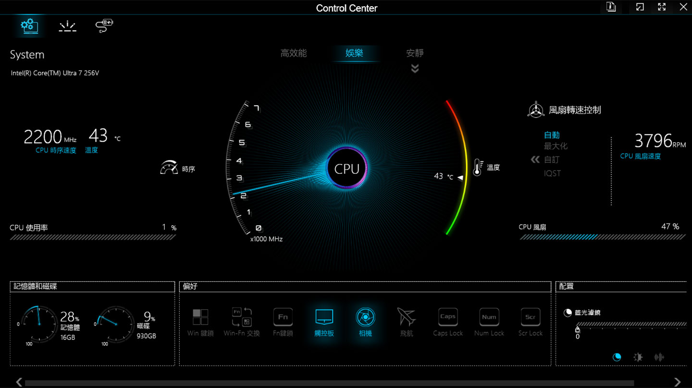This screenshot has width=692, height=388.
Task: Expand the double-arrow next to 自訂
Action: click(535, 159)
